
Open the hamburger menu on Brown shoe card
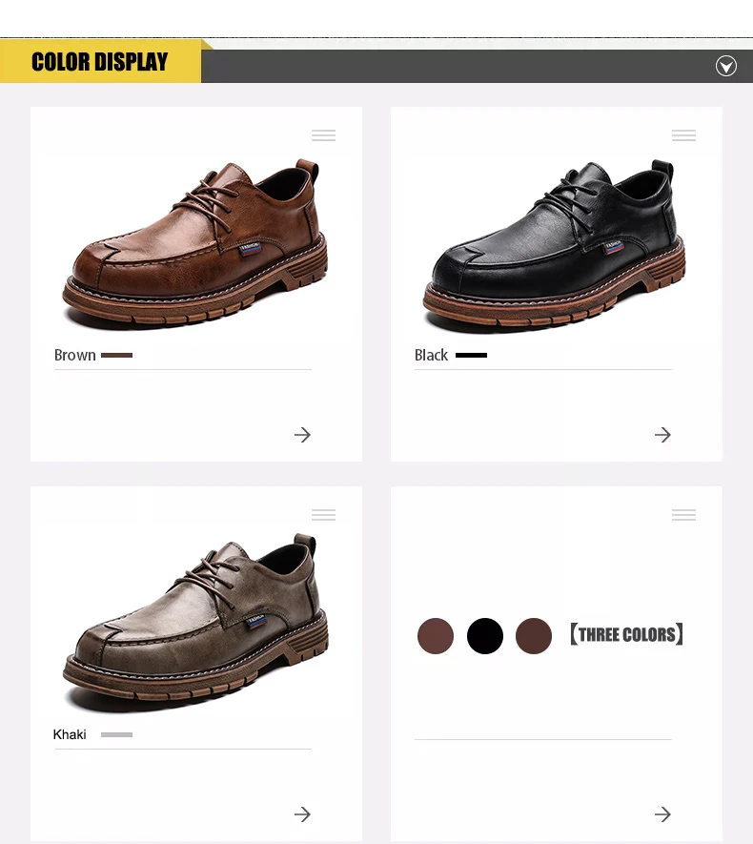pyautogui.click(x=323, y=135)
